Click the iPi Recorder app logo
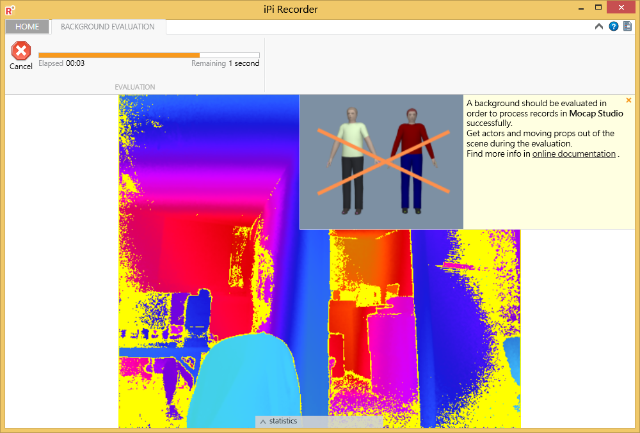This screenshot has height=433, width=640. (x=10, y=9)
